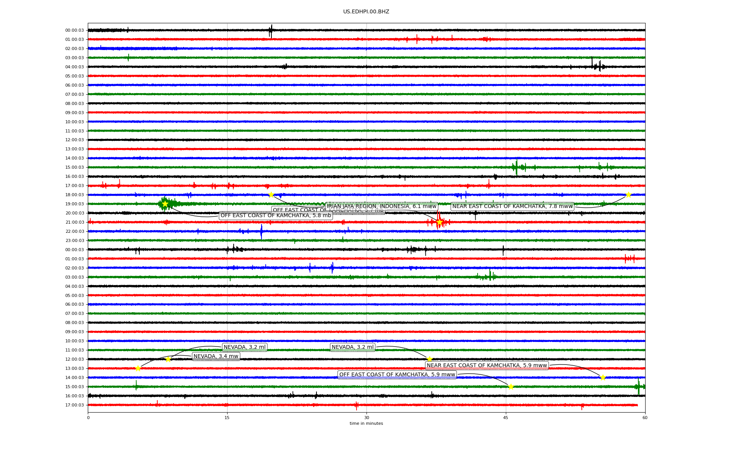Select the NEVADA 3.4 mw annotation
The height and width of the screenshot is (458, 733).
tap(216, 356)
